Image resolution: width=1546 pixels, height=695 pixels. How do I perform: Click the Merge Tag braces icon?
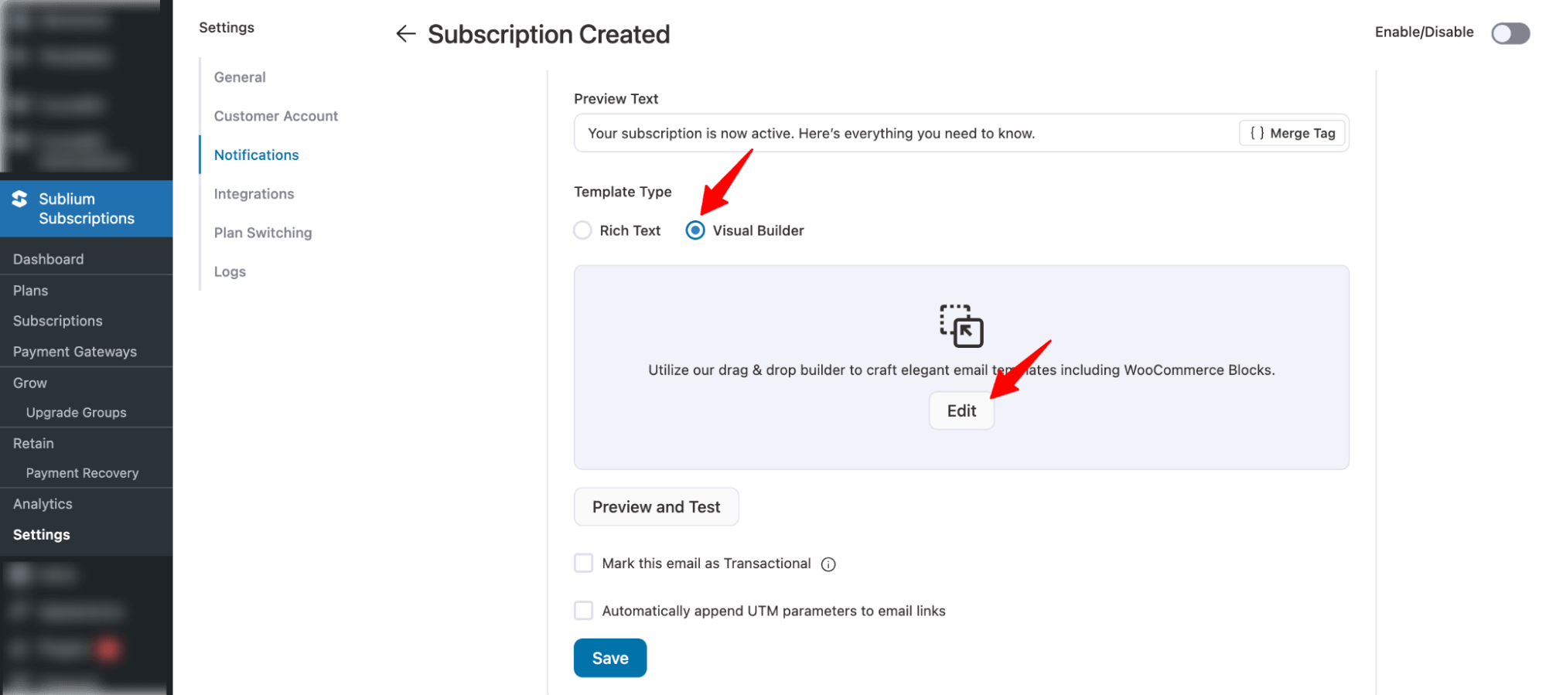click(1257, 132)
